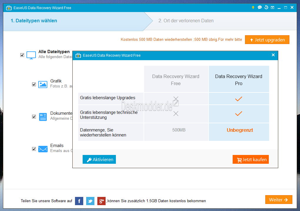Image resolution: width=300 pixels, height=211 pixels.
Task: Share on Google Plus icon
Action: 101,201
